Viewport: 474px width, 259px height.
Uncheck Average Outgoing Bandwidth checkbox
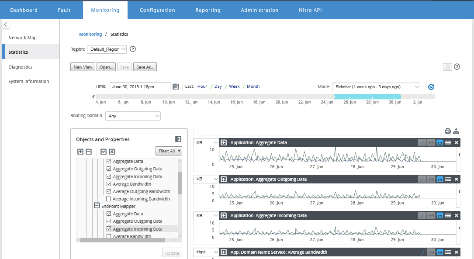coord(109,191)
